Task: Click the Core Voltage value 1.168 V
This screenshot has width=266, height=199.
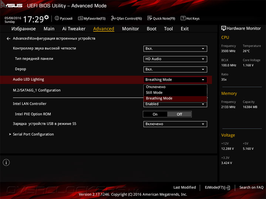Action: click(248, 65)
